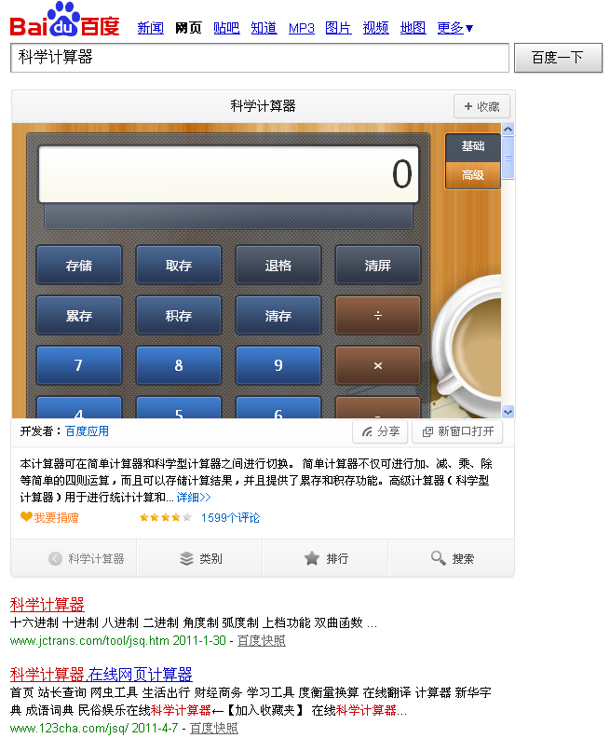Open 百度快照 for the 123cha.com result
This screenshot has height=738, width=610.
214,729
